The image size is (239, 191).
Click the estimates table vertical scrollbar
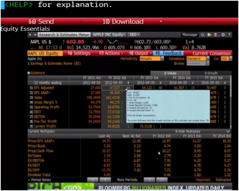tap(231, 101)
